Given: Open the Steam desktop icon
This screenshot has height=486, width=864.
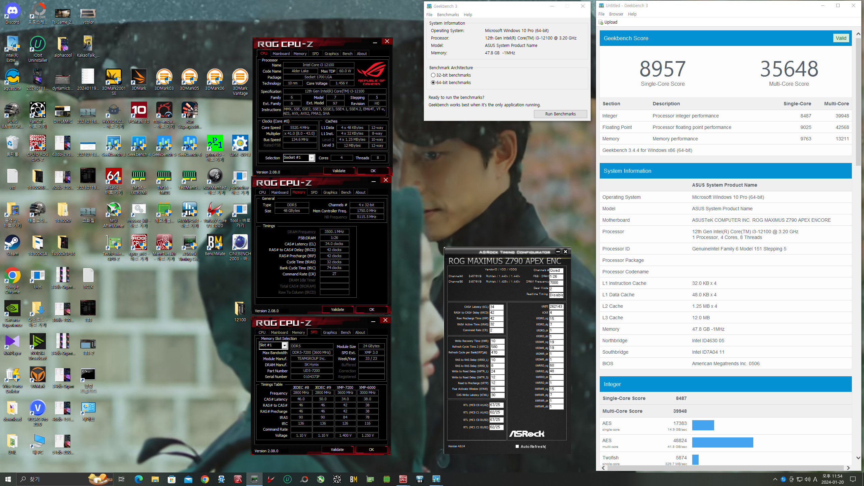Looking at the screenshot, I should tap(12, 245).
